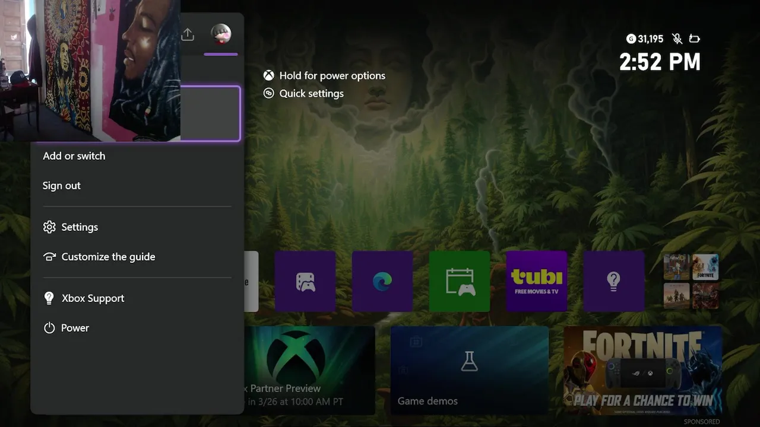Click the Xbox Support lightbulb icon
The width and height of the screenshot is (760, 427).
pyautogui.click(x=49, y=298)
